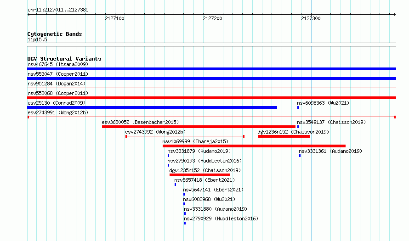The width and height of the screenshot is (409, 241).
Task: Click the nsv553047 (Cooper2011) blue variant bar
Action: pyautogui.click(x=211, y=78)
